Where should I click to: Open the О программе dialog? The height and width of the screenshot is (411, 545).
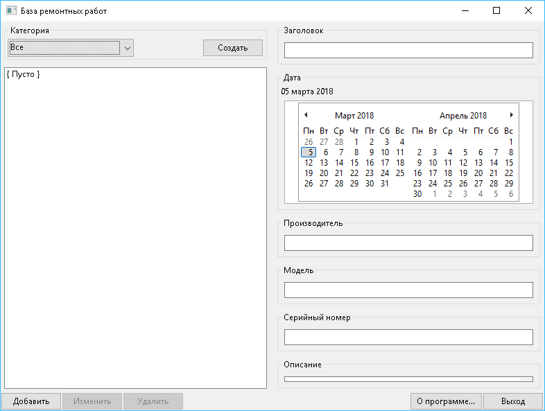tap(444, 401)
